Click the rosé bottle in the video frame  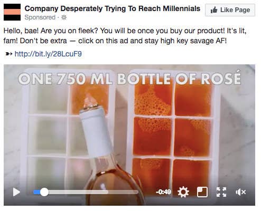[x=106, y=155]
